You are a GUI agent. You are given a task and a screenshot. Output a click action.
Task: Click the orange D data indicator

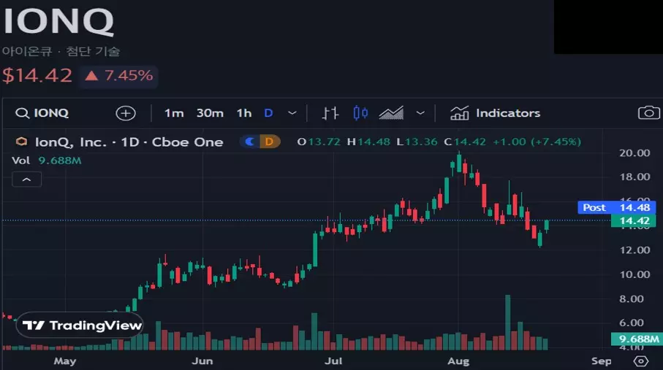point(269,142)
